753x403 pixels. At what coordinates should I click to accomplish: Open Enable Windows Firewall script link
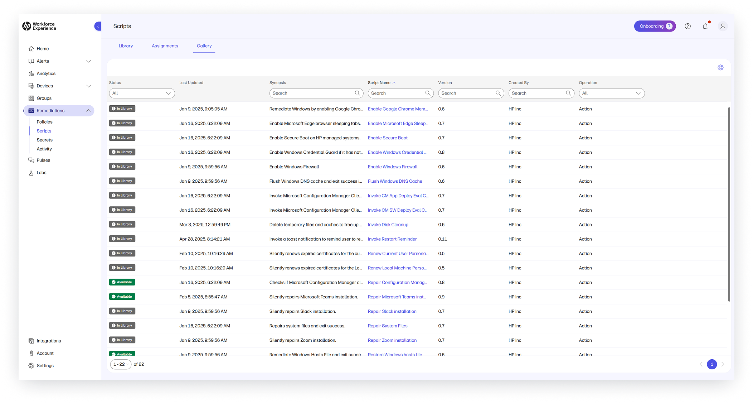pos(393,167)
